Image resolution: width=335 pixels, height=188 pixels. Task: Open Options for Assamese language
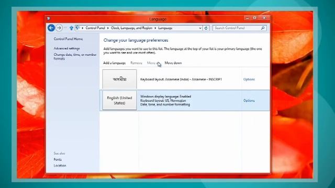[x=249, y=79]
